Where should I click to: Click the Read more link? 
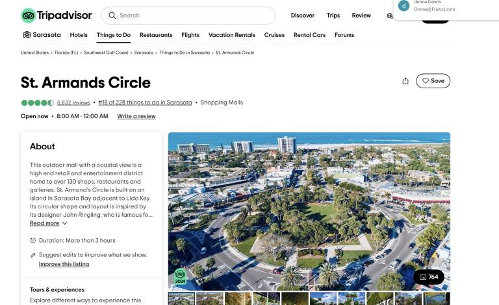pyautogui.click(x=45, y=223)
